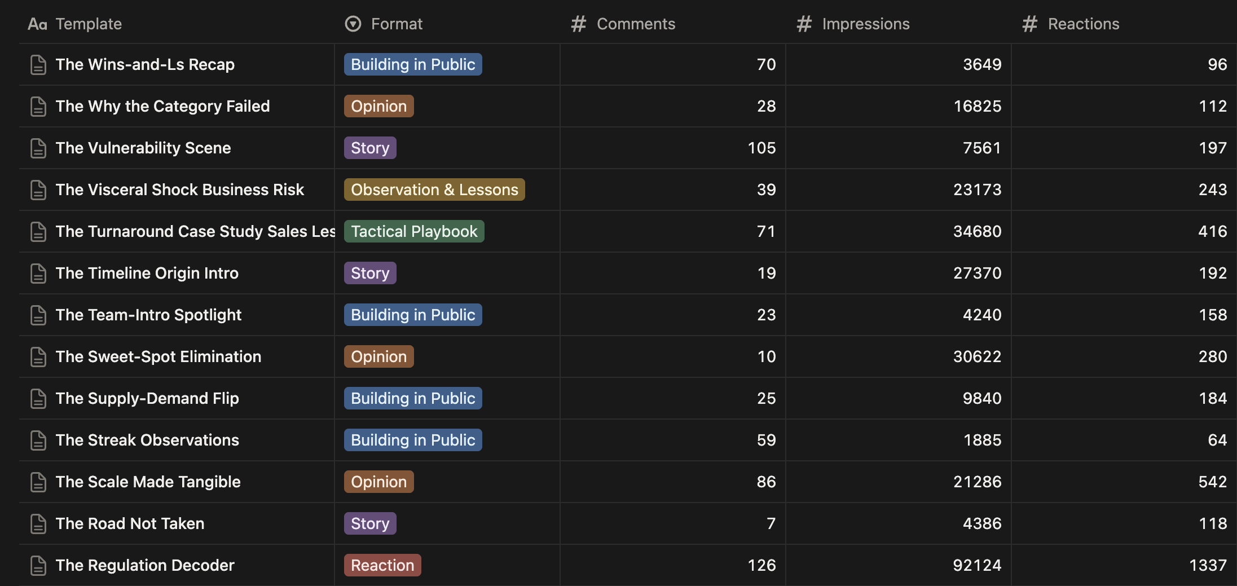Click Impressions cell showing 23173

tap(899, 190)
